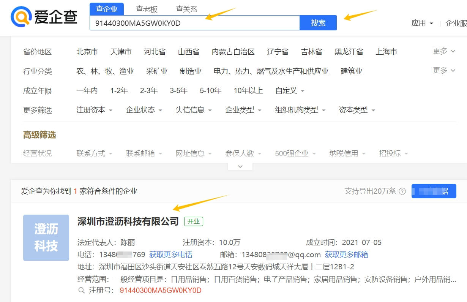This screenshot has width=467, height=302.
Task: Open the 招投标 advanced filter dropdown
Action: [x=393, y=153]
